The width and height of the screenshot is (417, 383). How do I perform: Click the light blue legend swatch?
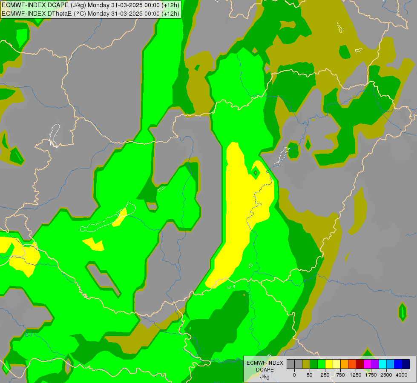click(x=391, y=364)
